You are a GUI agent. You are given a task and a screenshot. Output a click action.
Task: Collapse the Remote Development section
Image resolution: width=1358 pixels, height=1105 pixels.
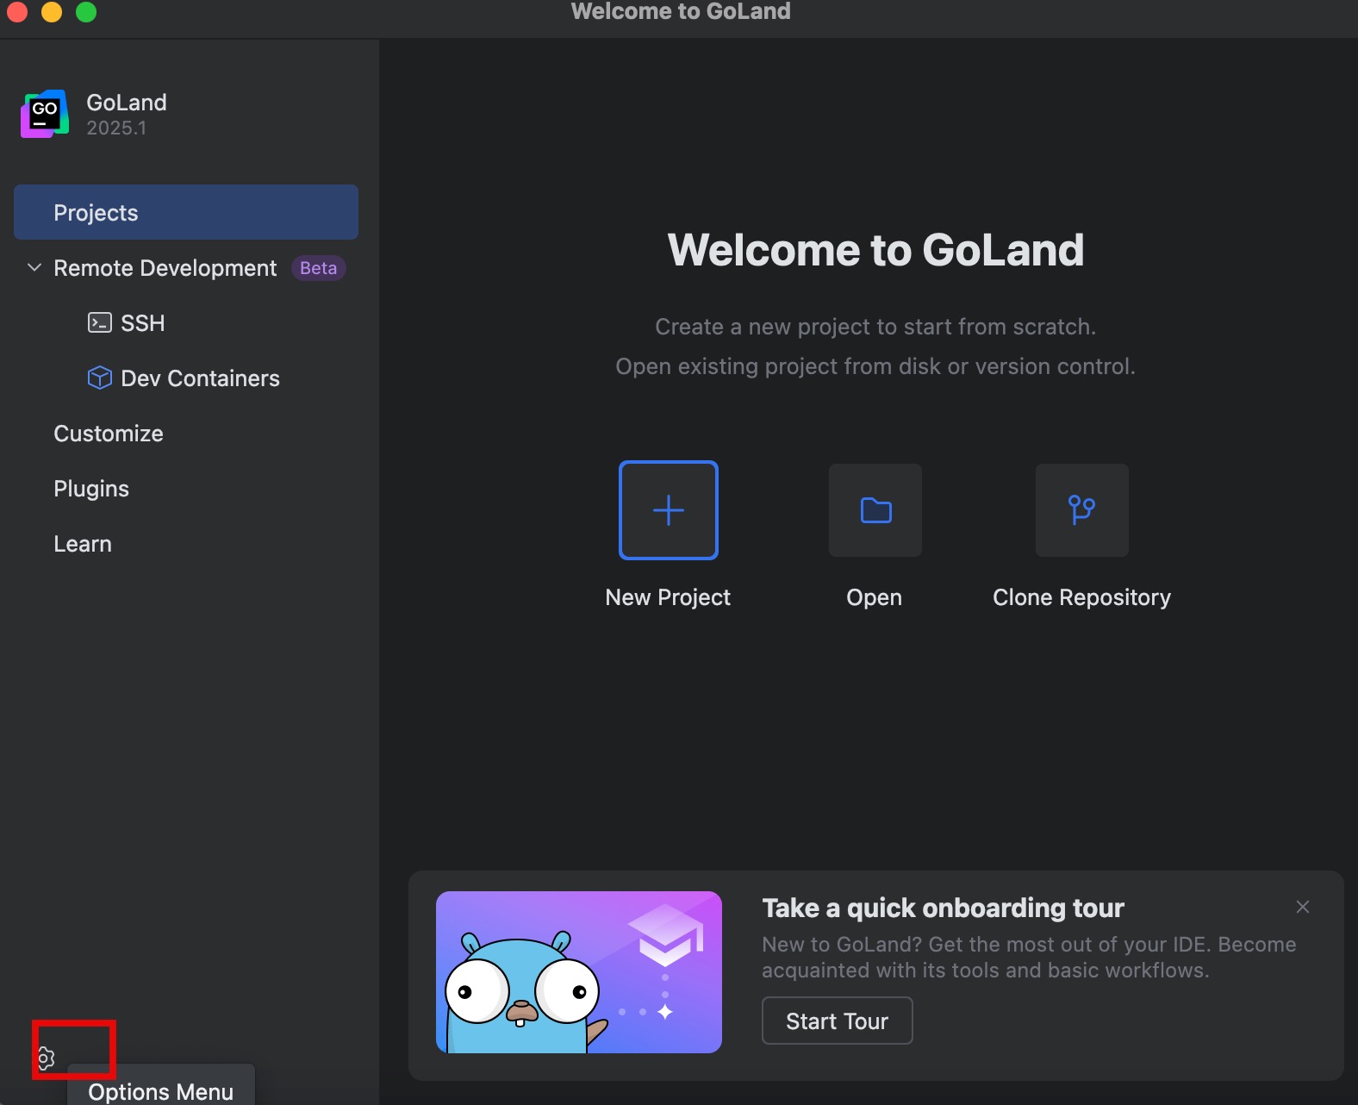34,268
